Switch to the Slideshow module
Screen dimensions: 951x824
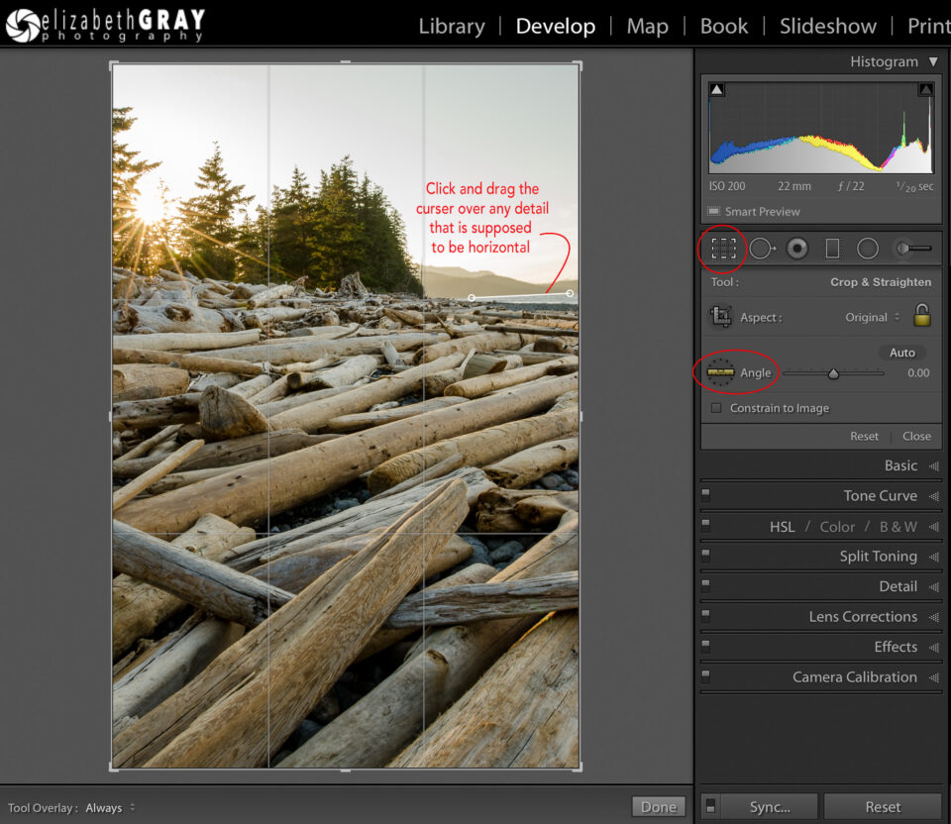[827, 26]
